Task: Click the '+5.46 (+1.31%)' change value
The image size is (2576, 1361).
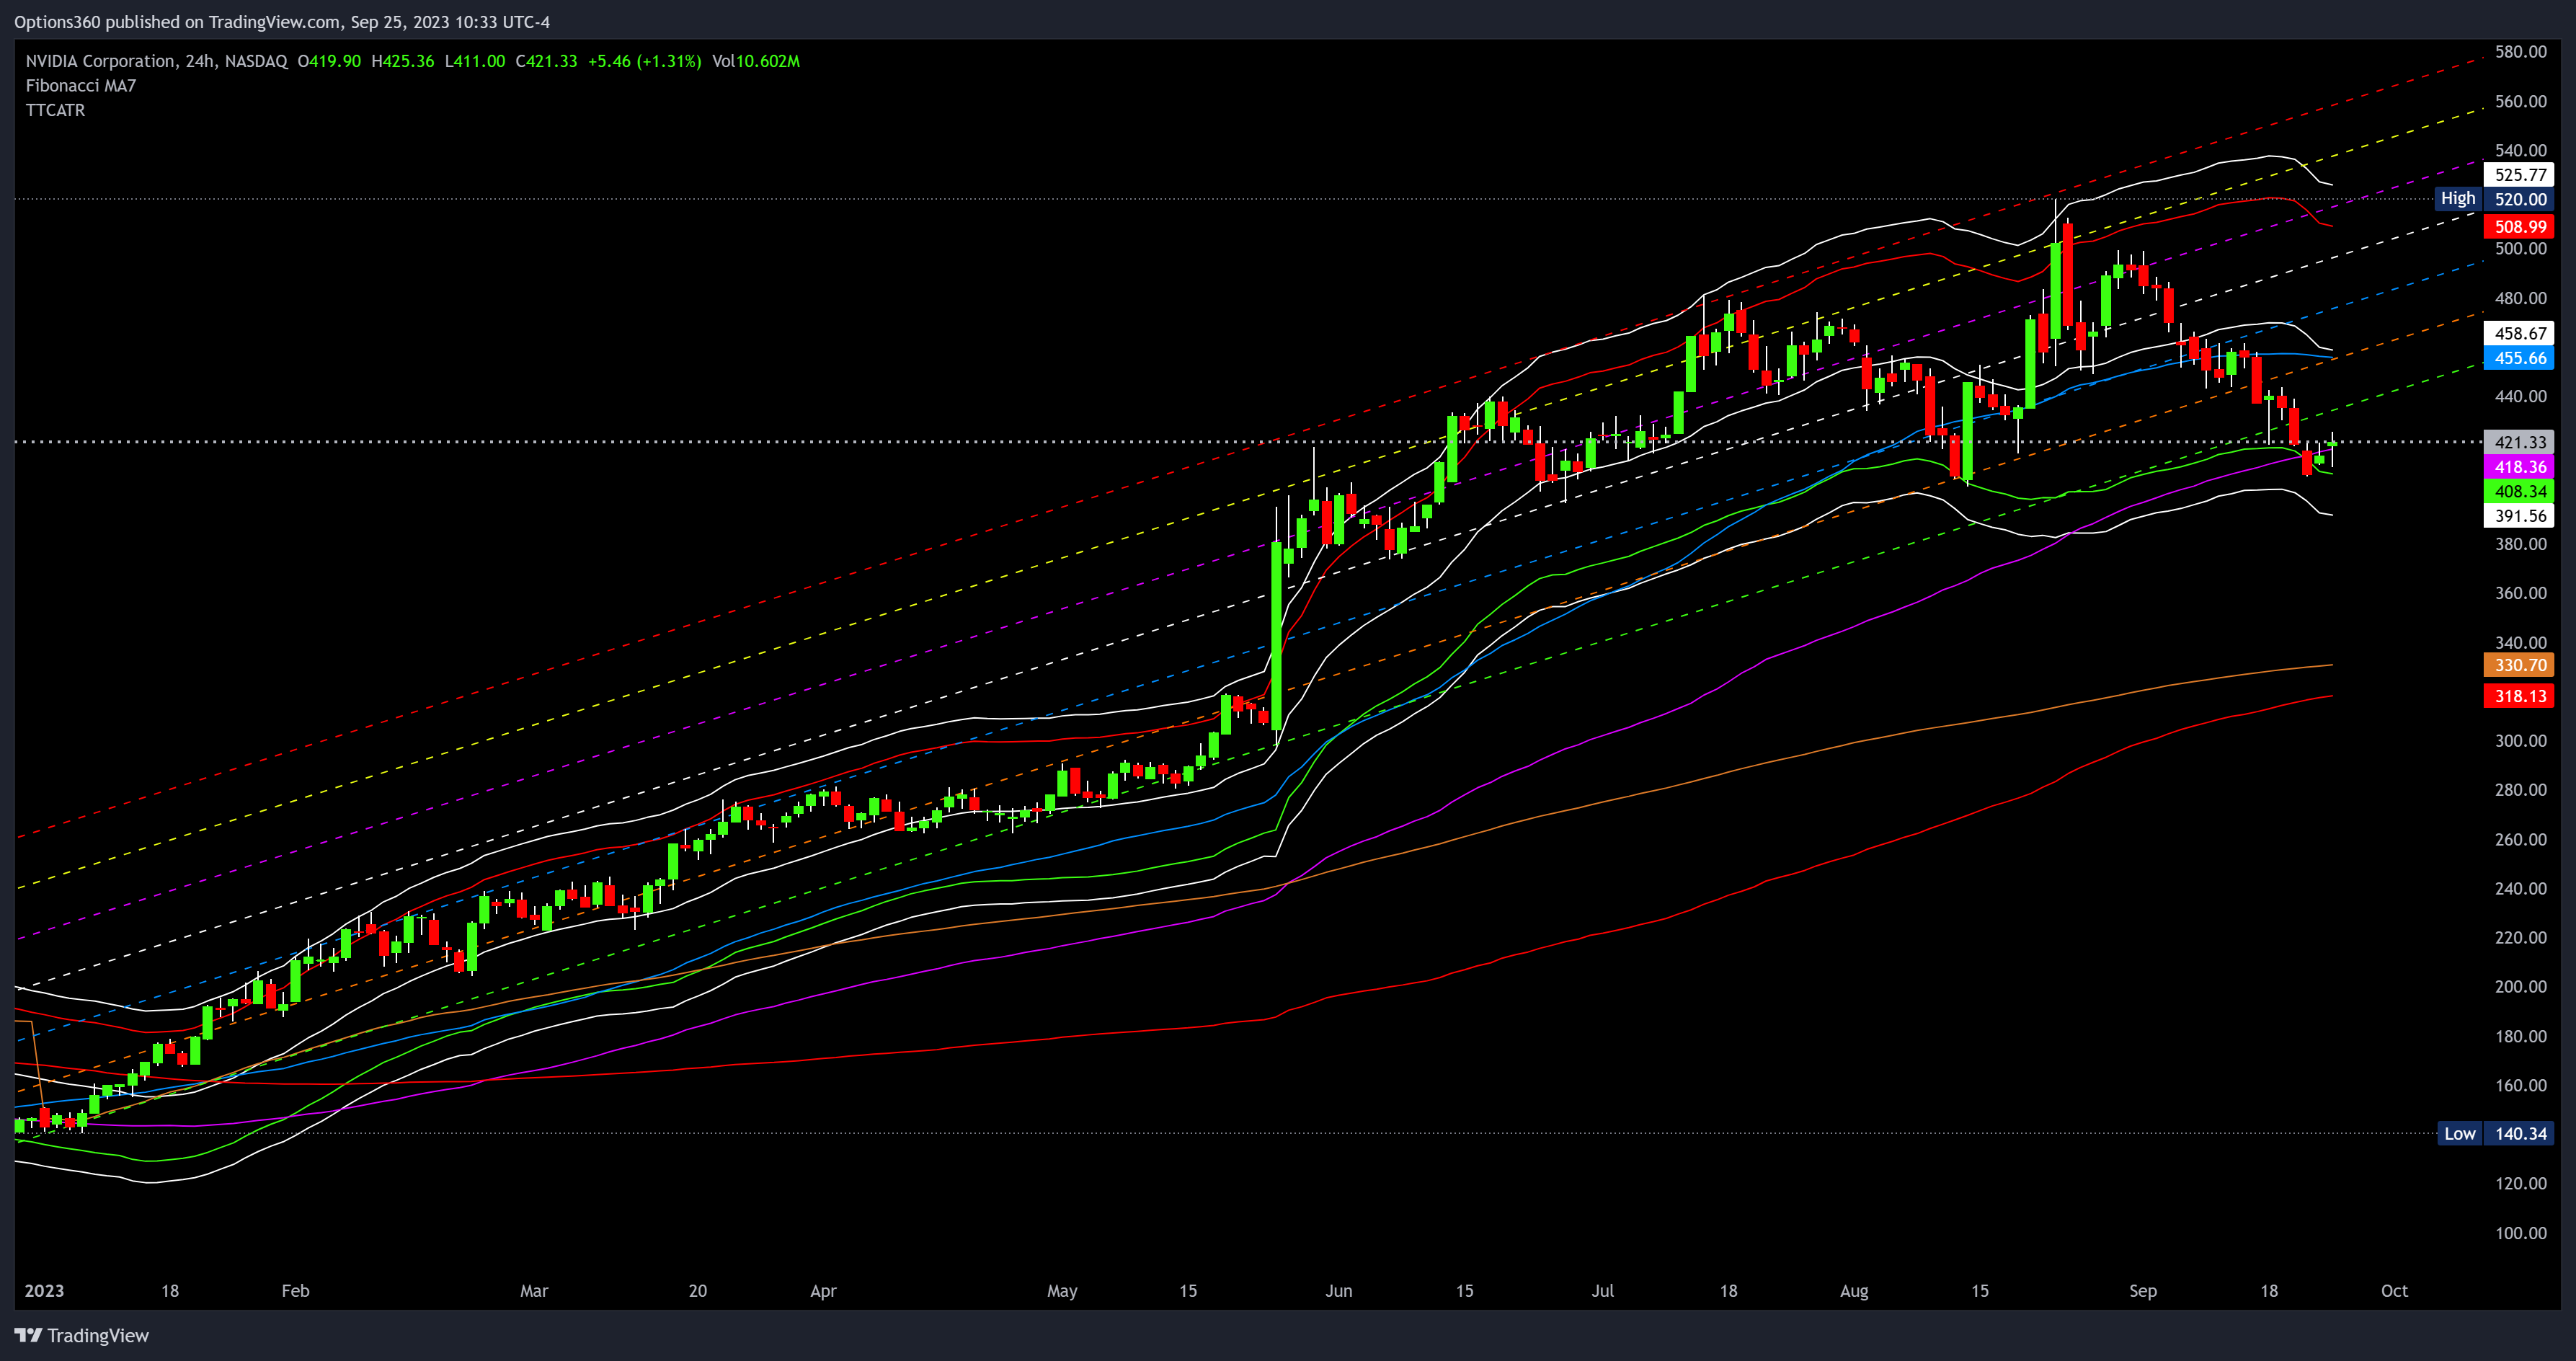Action: (645, 61)
